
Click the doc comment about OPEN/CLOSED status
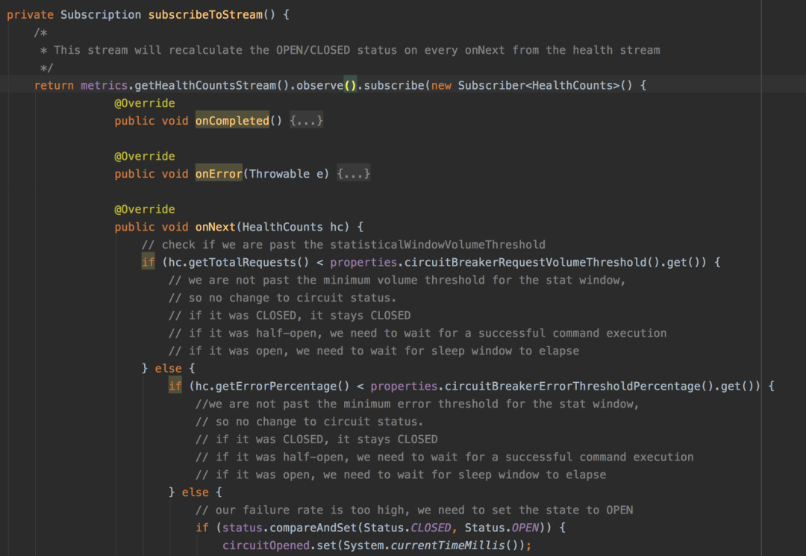pyautogui.click(x=349, y=50)
